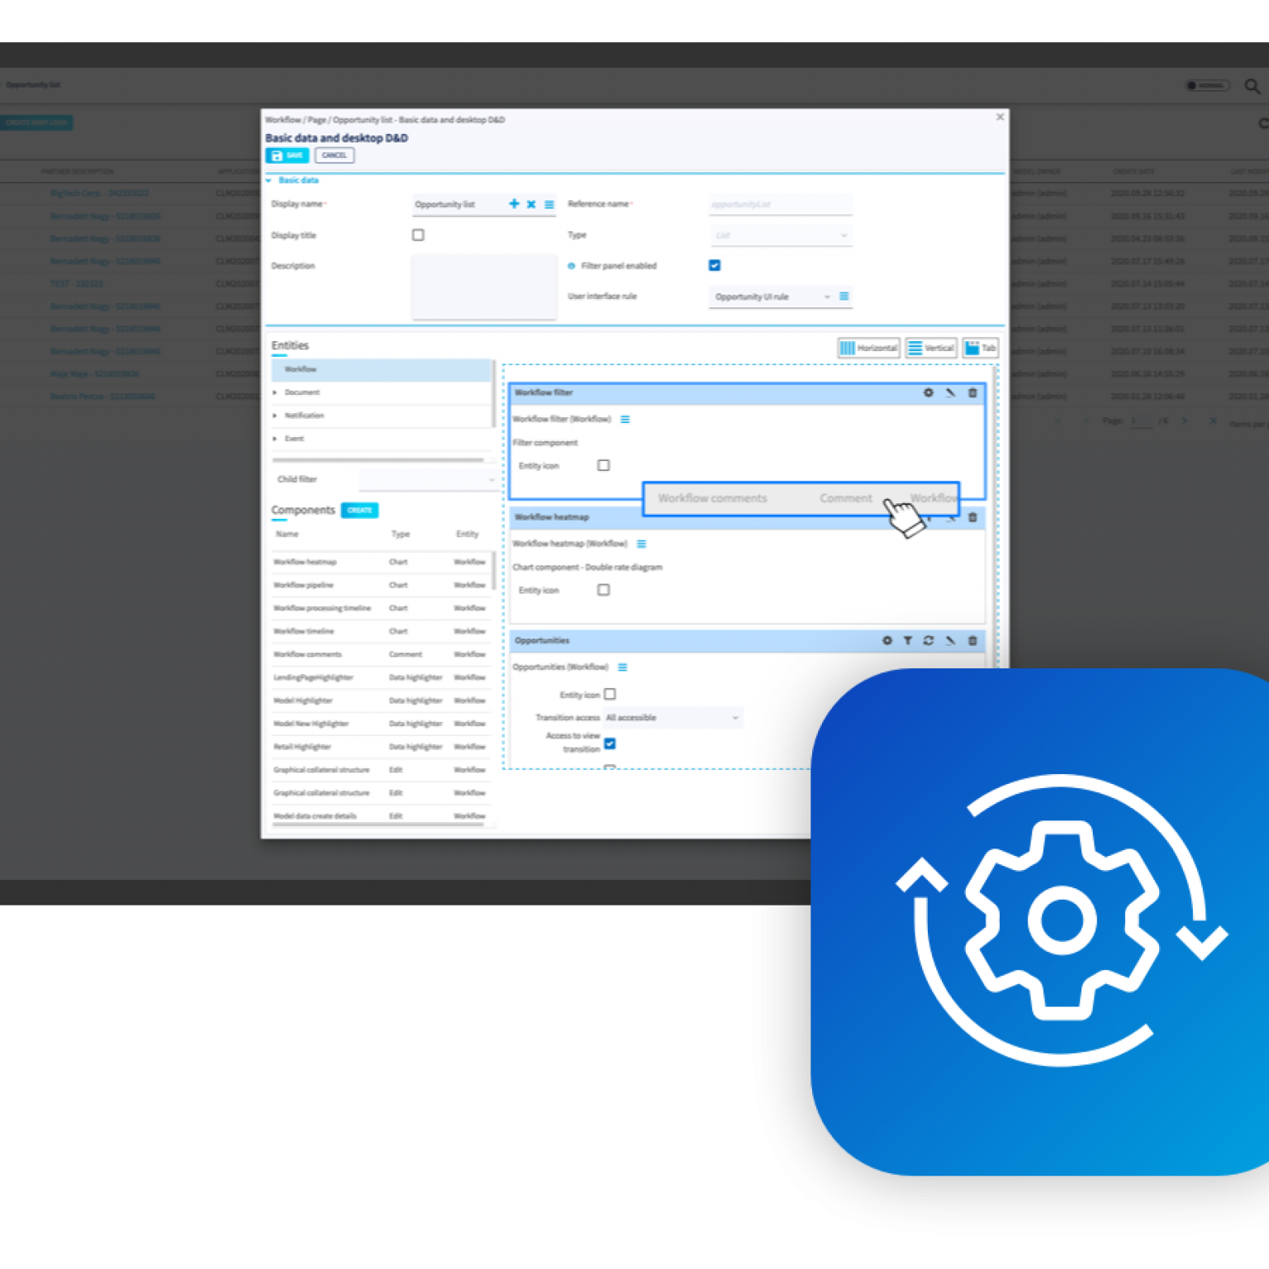This screenshot has width=1269, height=1269.
Task: Enable the Display title checkbox
Action: [418, 235]
